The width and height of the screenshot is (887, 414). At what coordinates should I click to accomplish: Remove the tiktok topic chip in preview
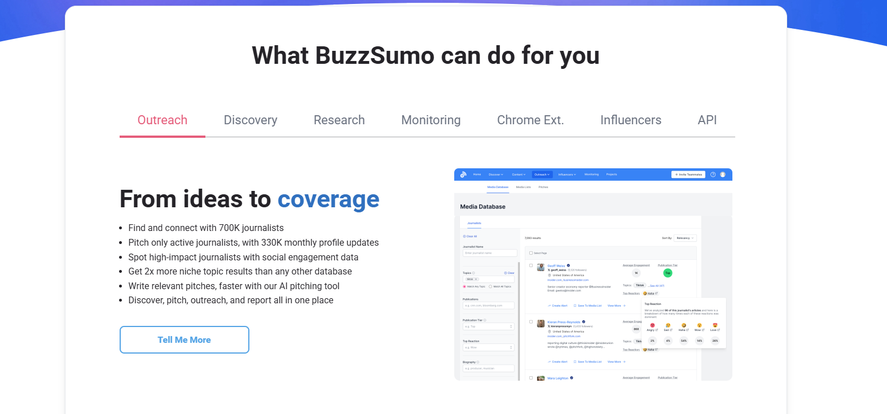tap(476, 279)
